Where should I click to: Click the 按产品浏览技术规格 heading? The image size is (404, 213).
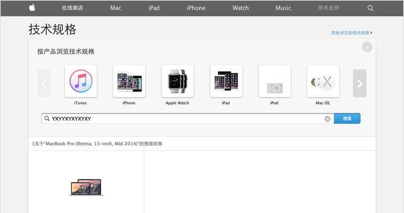pyautogui.click(x=65, y=52)
